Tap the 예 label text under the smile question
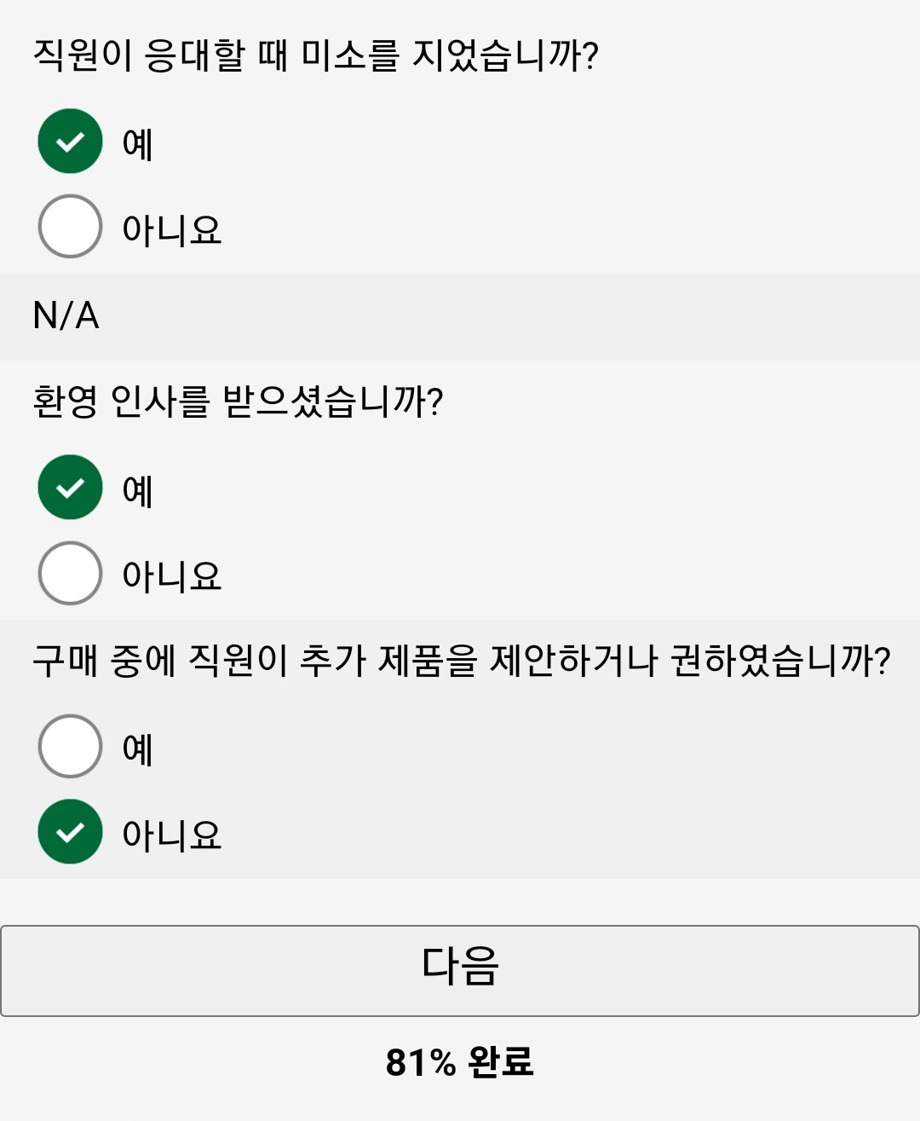 tap(138, 143)
